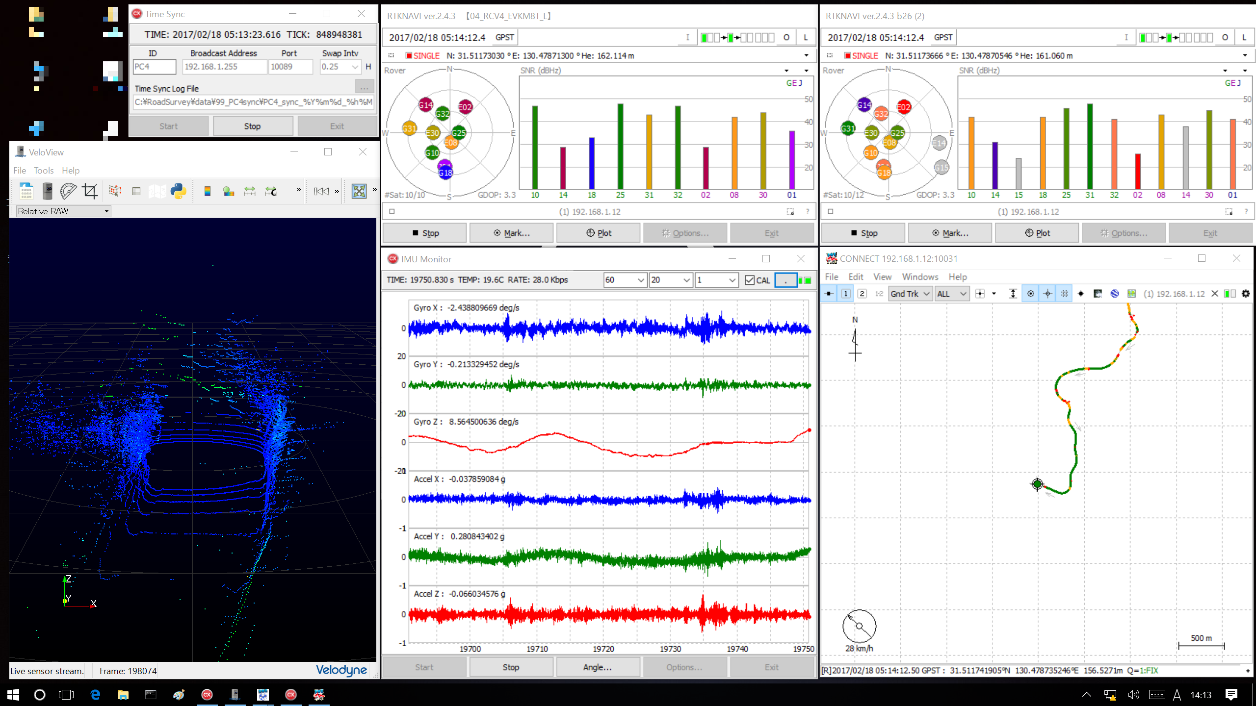Click Stop button in Time Sync window
Screen dimensions: 1256x706
[x=253, y=126]
